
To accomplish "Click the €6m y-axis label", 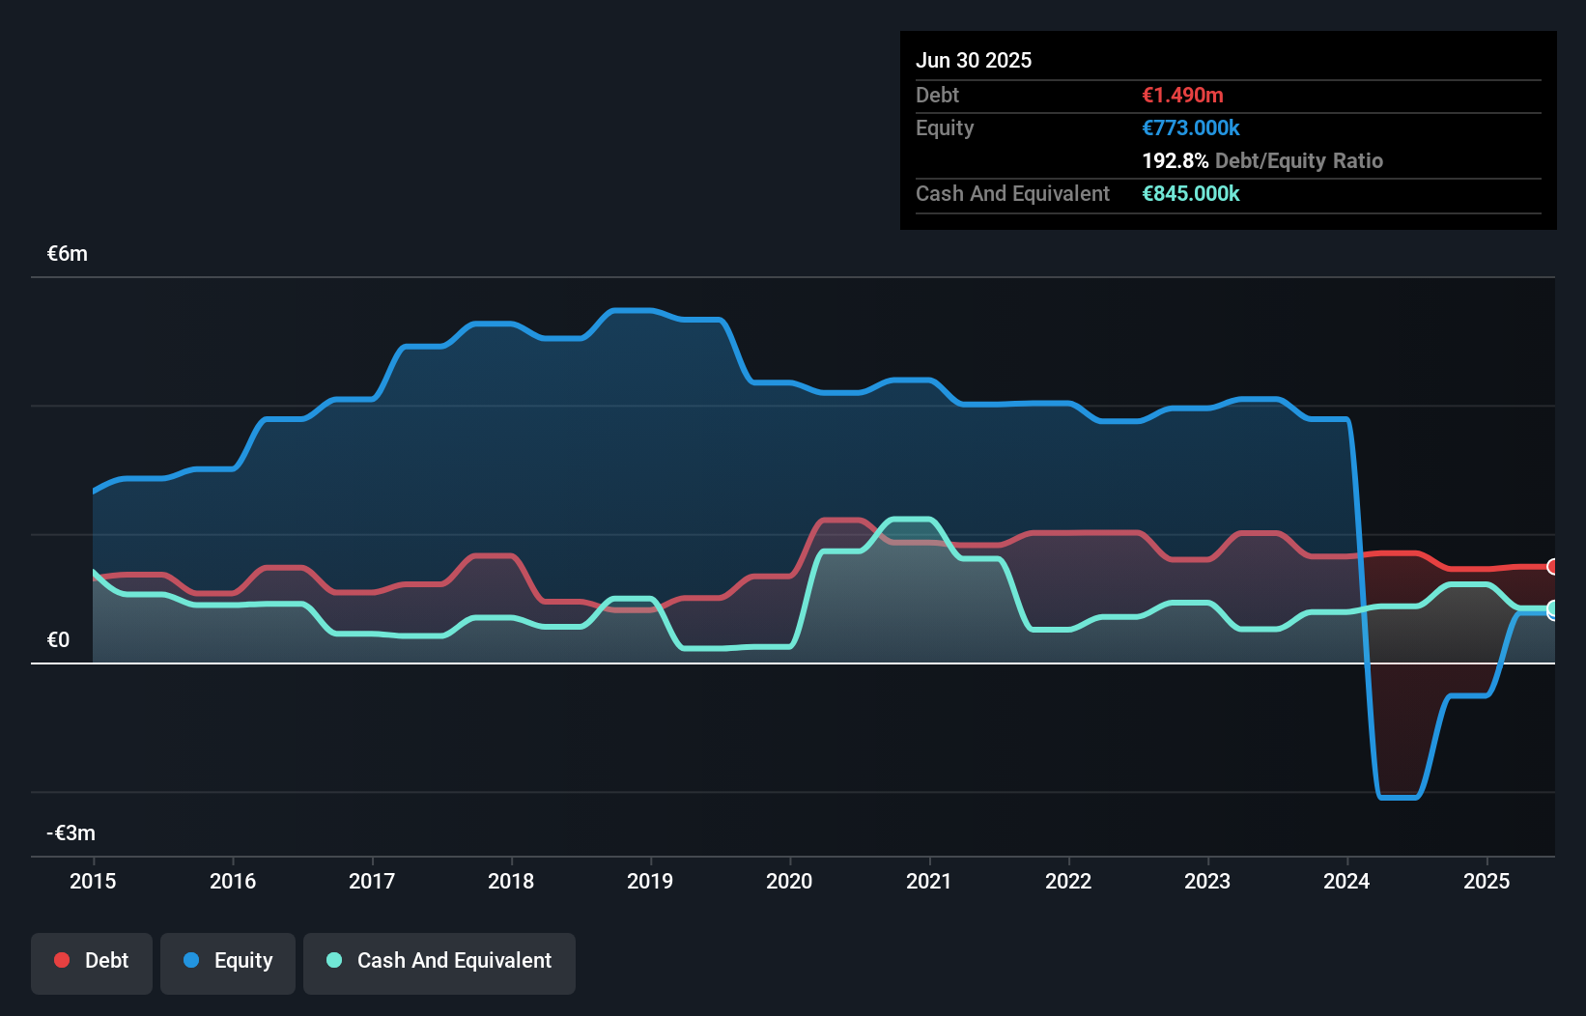I will click(68, 254).
